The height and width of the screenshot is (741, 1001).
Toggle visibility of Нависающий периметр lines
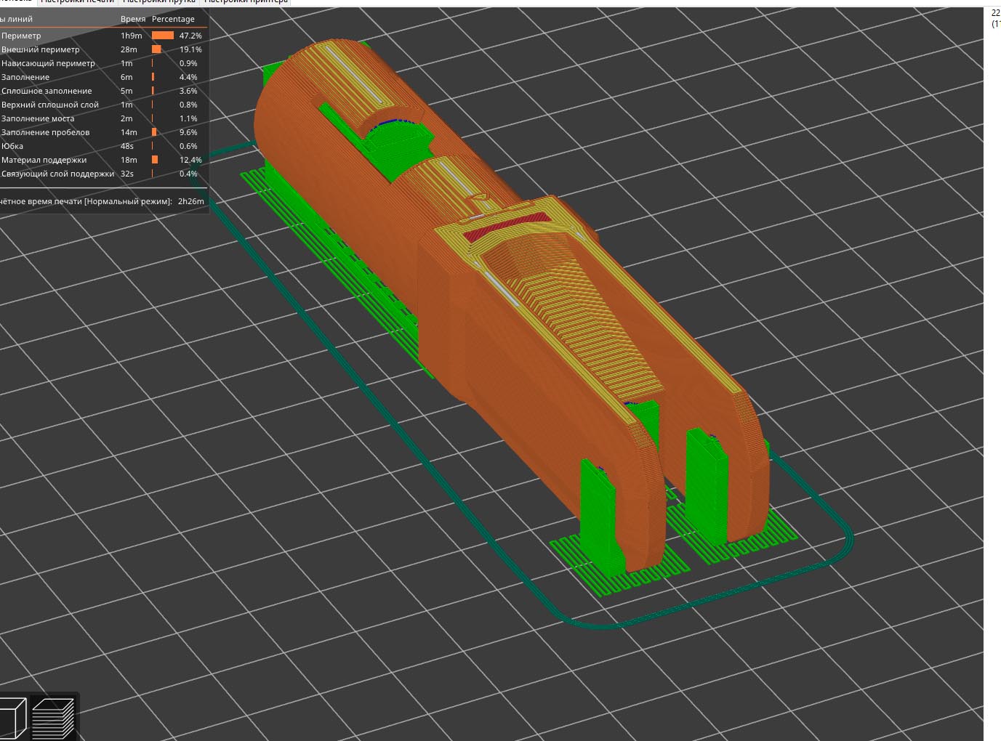point(103,63)
